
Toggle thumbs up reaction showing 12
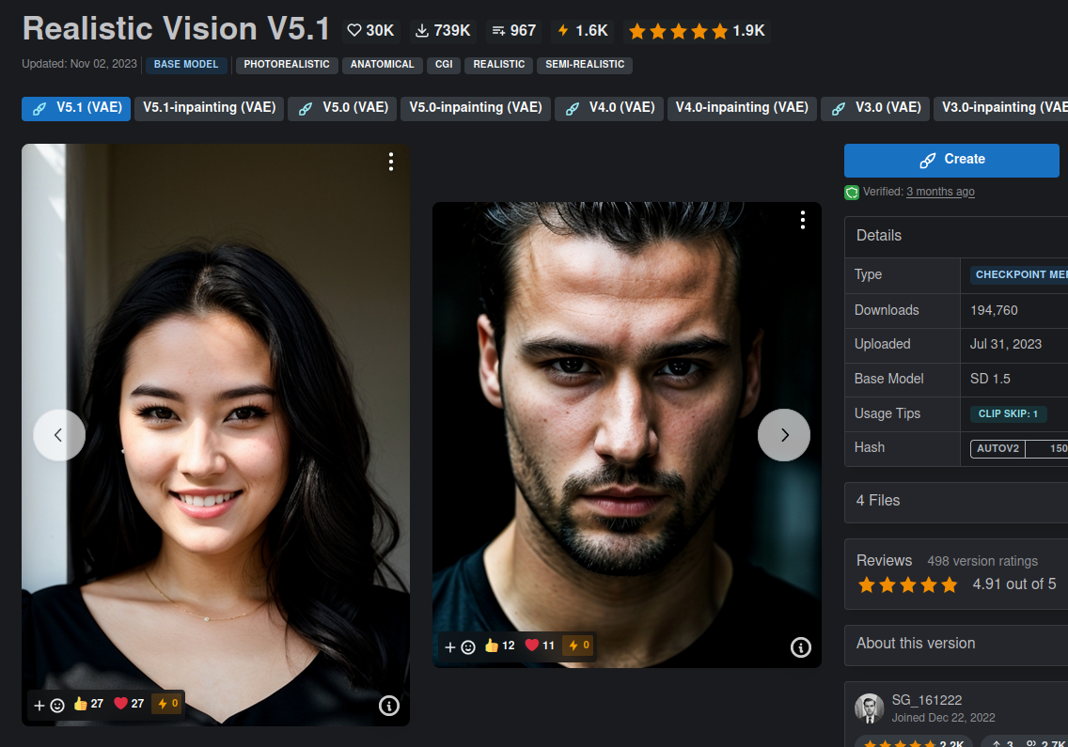(499, 646)
